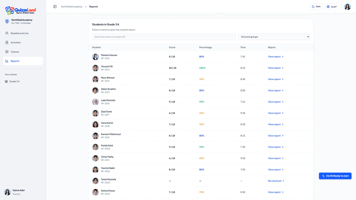Go to Activities in the sidebar
This screenshot has height=200, width=356.
pyautogui.click(x=23, y=42)
